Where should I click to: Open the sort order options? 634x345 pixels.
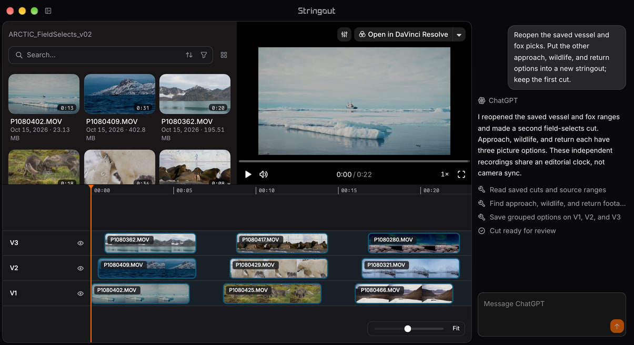click(189, 55)
